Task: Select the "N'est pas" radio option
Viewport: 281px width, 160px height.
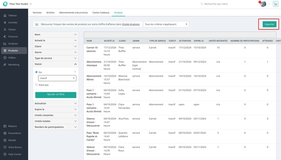Action: tap(36, 85)
